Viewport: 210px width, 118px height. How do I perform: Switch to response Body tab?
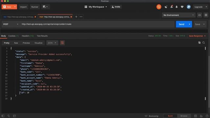coord(4,36)
